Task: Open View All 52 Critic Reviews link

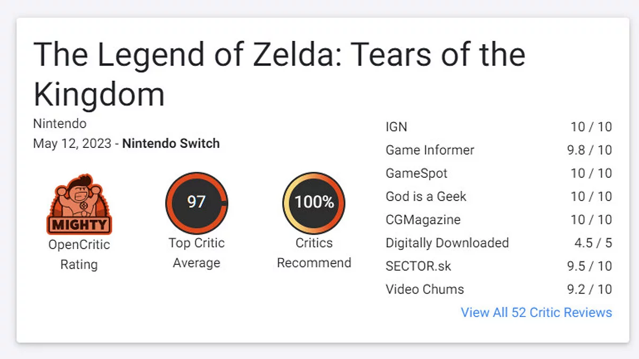Action: click(x=536, y=312)
